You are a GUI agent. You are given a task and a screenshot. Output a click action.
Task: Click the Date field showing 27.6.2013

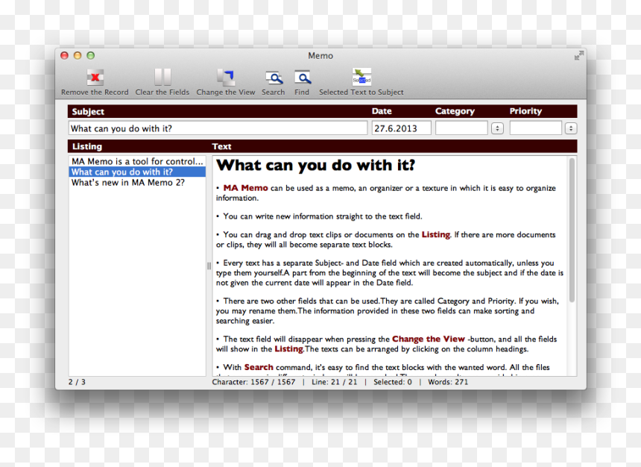click(401, 128)
